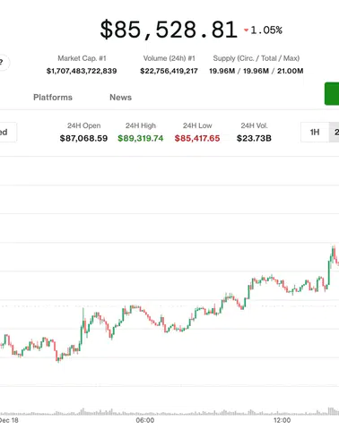Click the Supply (Circ. / Total / Max) label
The image size is (339, 430).
pyautogui.click(x=256, y=58)
